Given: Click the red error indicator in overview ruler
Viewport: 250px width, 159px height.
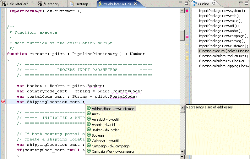Looking at the screenshot, I should (187, 11).
